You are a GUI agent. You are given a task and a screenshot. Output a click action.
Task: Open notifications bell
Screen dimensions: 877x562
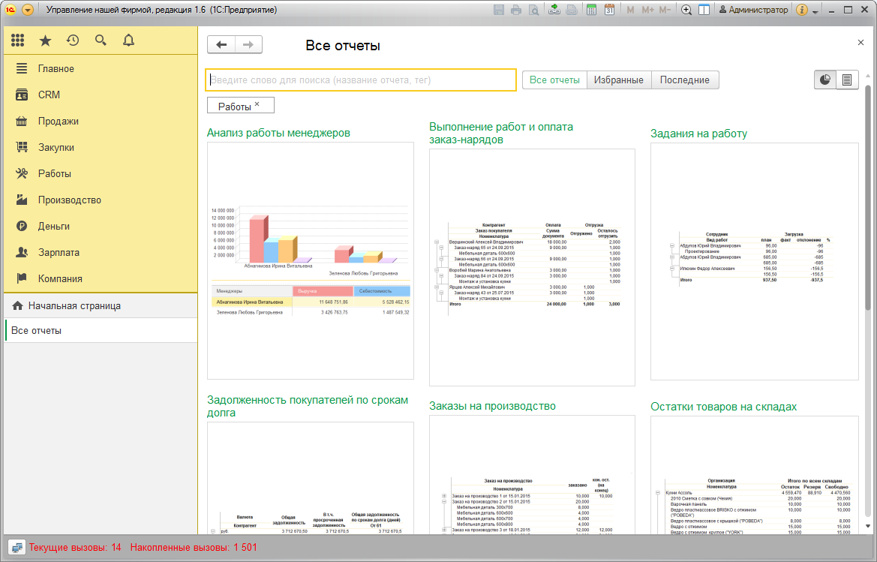point(128,41)
